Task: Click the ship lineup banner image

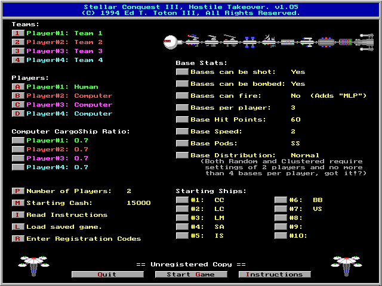Action: 268,41
